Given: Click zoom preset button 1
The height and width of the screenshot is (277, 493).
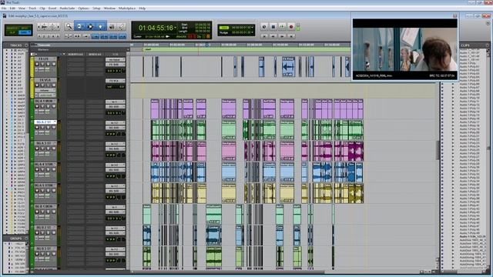Looking at the screenshot, I should [x=39, y=36].
